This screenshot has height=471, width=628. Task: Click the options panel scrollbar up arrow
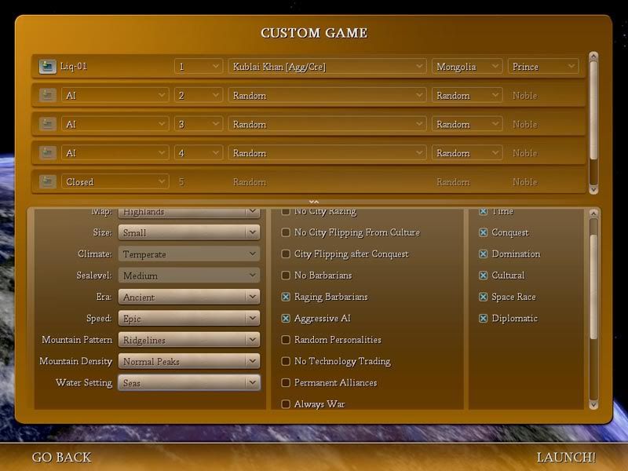(593, 214)
